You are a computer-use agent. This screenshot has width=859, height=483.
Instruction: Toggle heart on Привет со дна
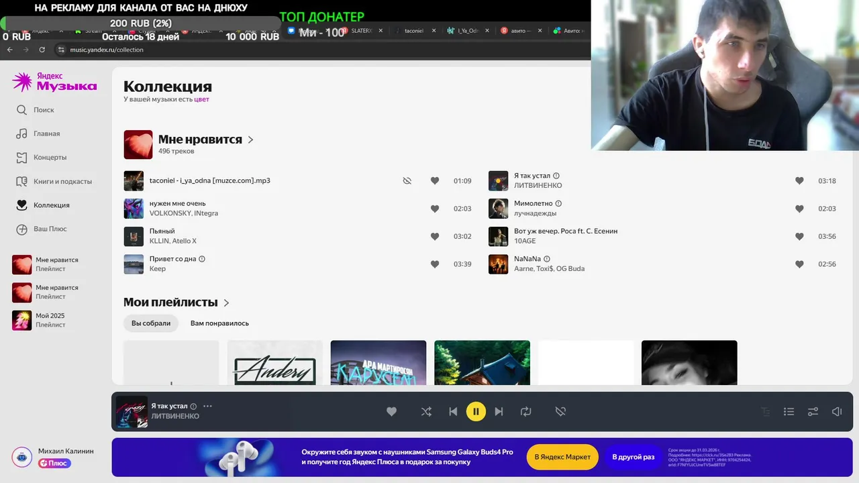[x=435, y=264]
